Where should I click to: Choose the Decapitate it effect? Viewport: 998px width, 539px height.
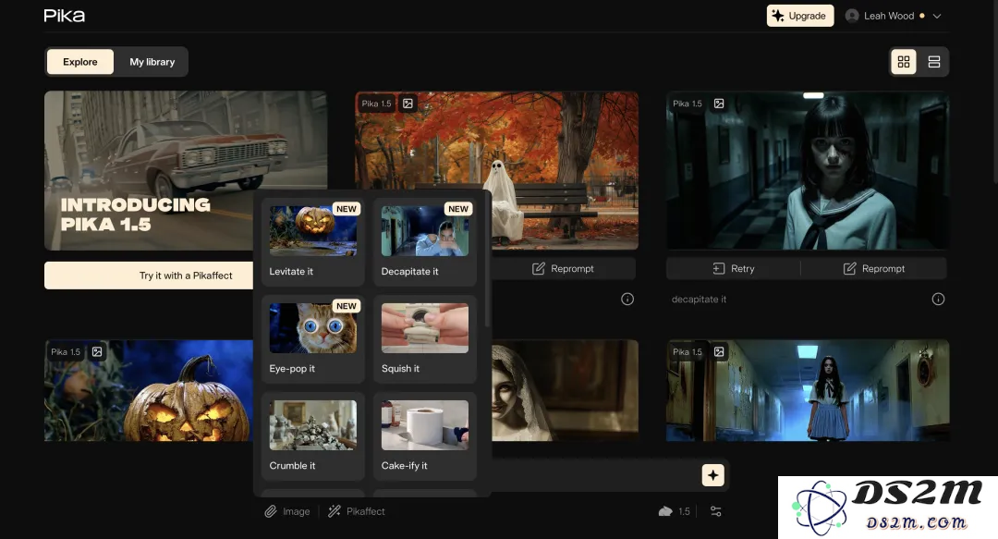(424, 241)
